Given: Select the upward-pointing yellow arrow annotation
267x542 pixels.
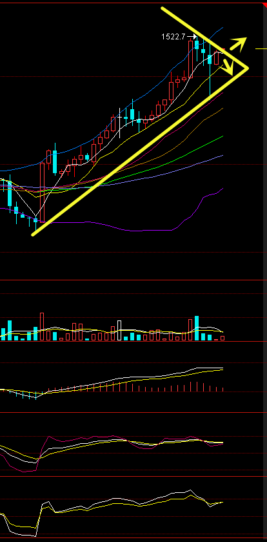Looking at the screenshot, I should pos(239,44).
